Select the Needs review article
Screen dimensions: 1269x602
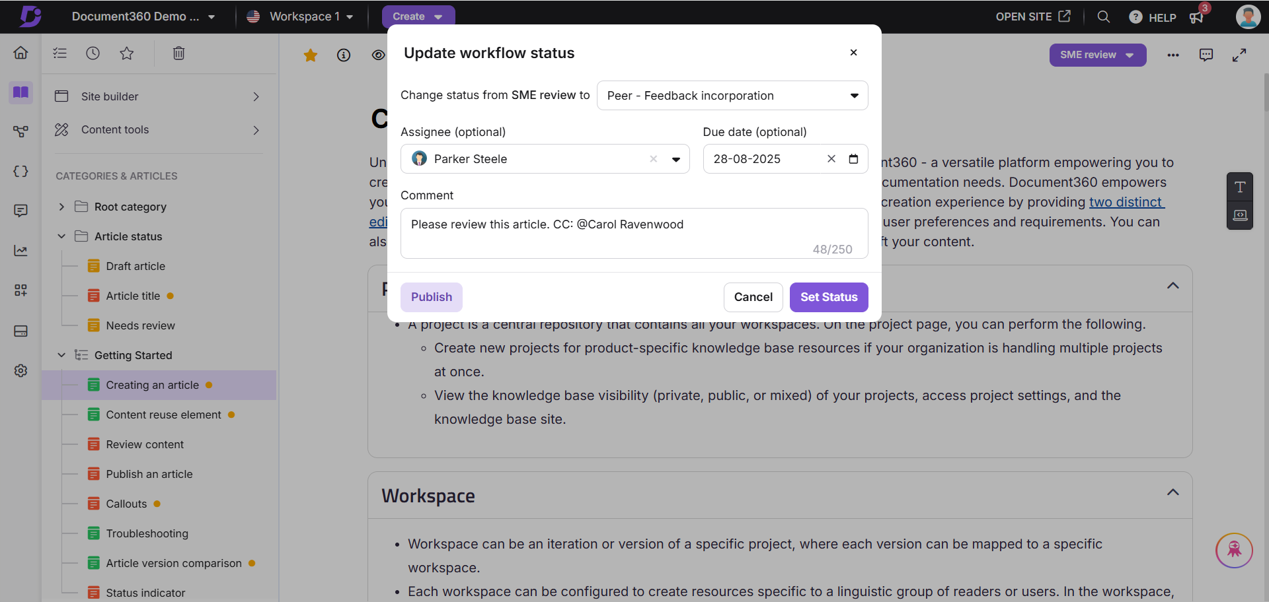point(140,325)
